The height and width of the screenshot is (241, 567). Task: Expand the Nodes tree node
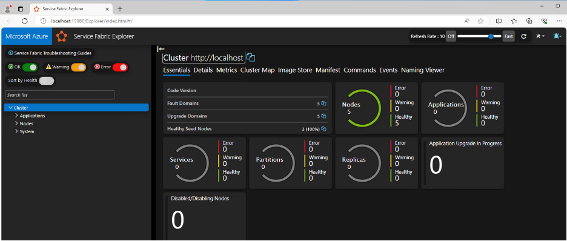(x=16, y=124)
